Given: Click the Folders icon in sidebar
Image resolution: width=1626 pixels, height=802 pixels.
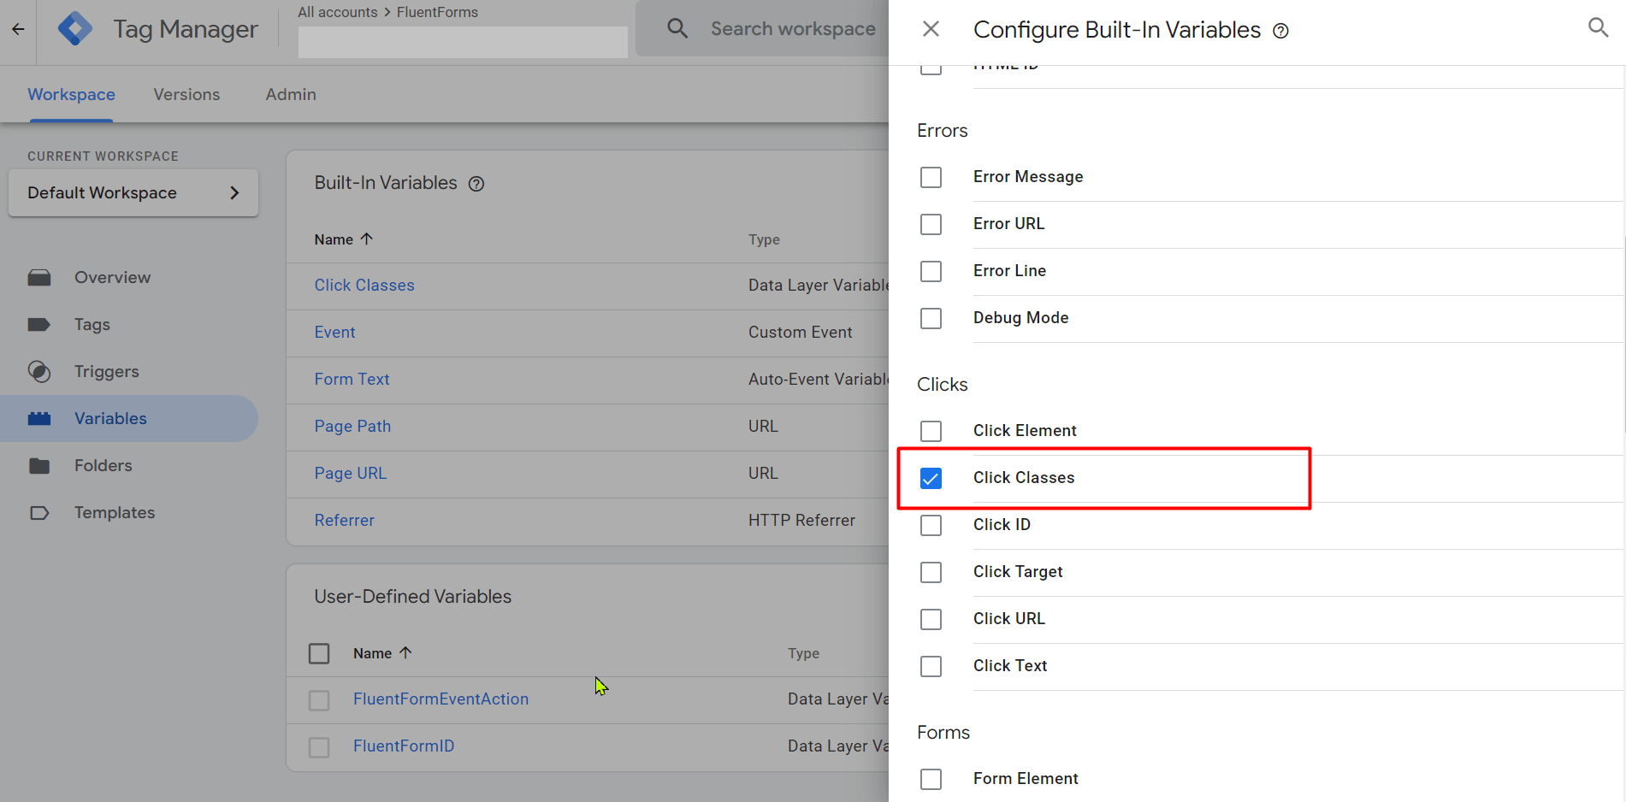Looking at the screenshot, I should tap(39, 466).
